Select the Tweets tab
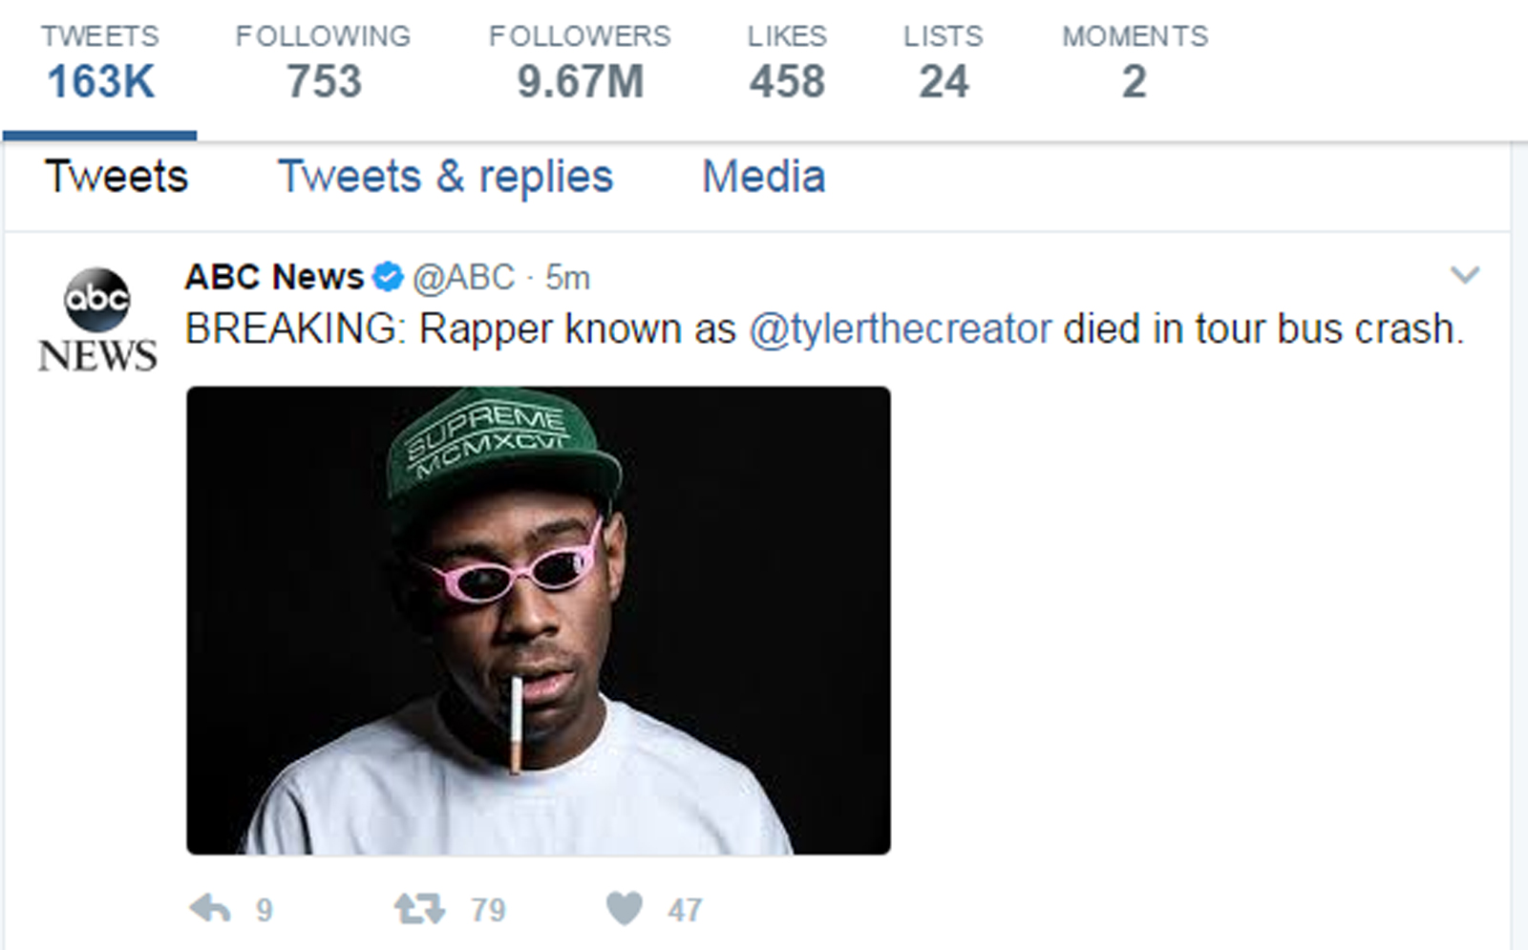Viewport: 1528px width, 950px height. 117,177
